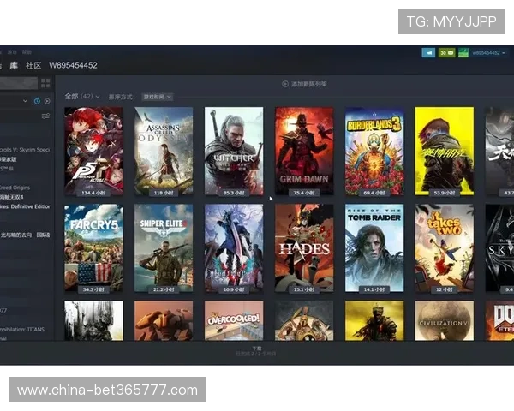
Task: Open the 游戏时间 sort order dropdown
Action: tap(157, 97)
